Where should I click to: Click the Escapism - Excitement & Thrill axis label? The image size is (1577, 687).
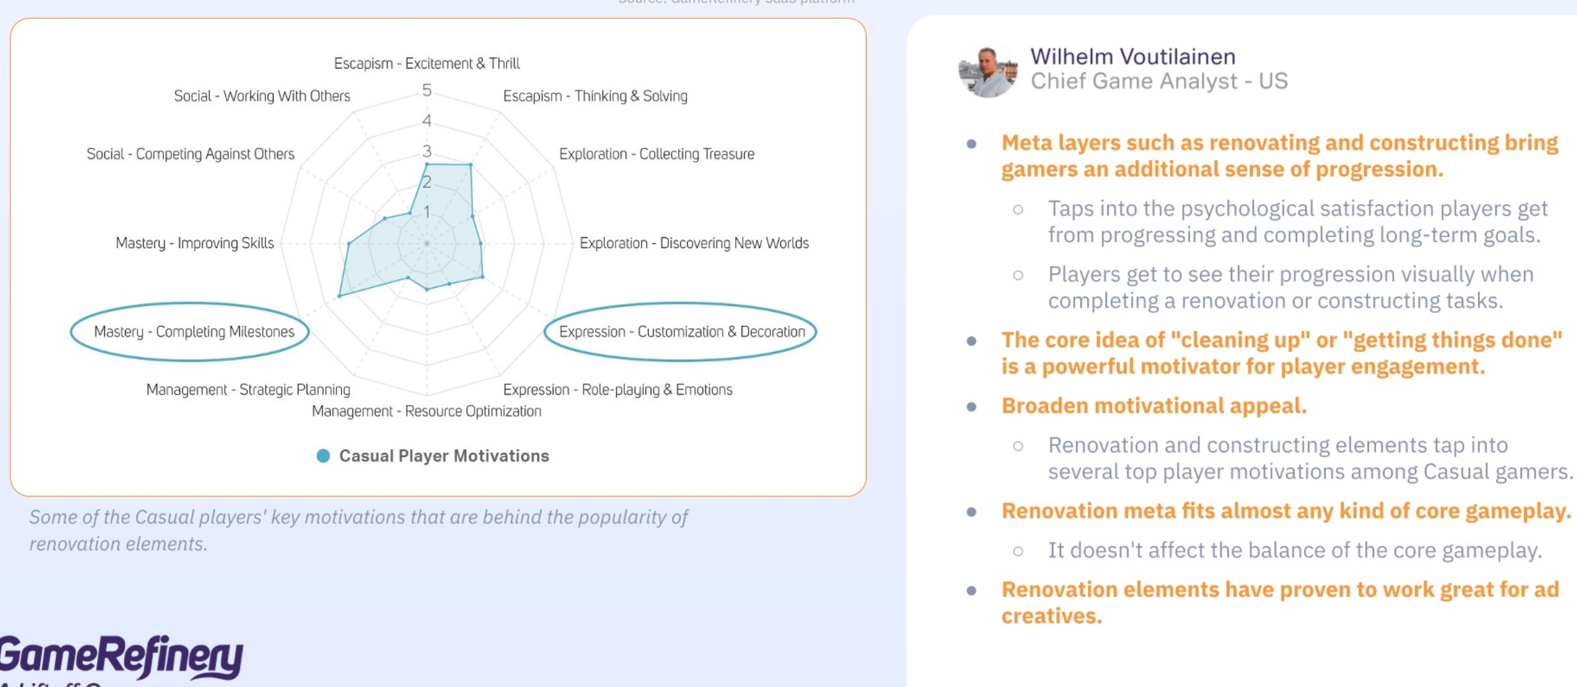click(x=426, y=64)
